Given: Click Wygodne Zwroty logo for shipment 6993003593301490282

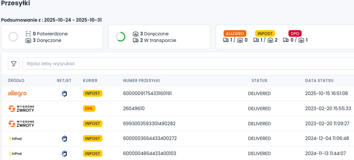Looking at the screenshot, I should [21, 124].
